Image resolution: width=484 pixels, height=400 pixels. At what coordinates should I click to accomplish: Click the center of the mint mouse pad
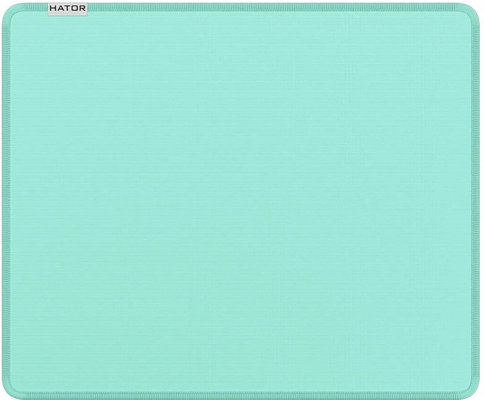coord(242,202)
